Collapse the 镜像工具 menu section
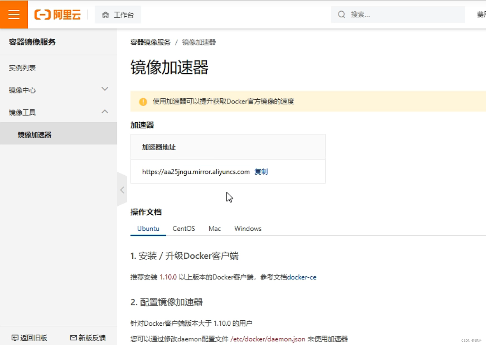Screen dimensions: 486x345 58,112
